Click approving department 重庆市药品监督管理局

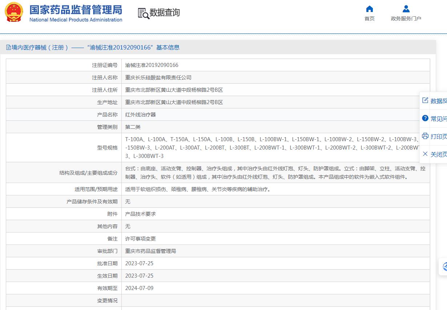pos(150,251)
